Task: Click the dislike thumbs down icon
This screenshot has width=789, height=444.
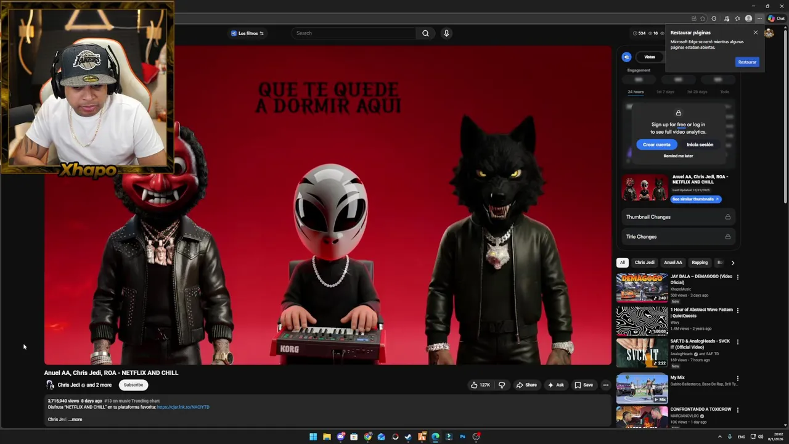Action: (x=502, y=385)
